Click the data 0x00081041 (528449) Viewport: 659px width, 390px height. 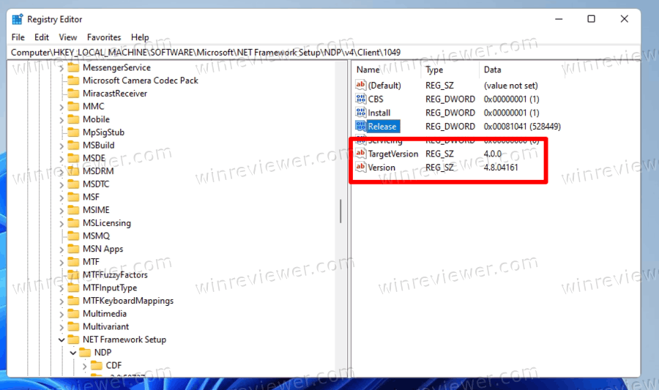click(522, 127)
